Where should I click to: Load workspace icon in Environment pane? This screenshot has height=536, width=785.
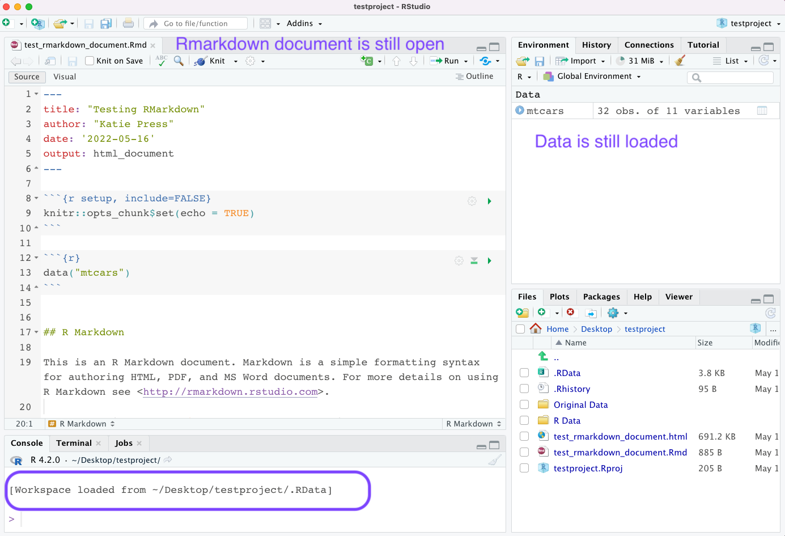coord(523,61)
